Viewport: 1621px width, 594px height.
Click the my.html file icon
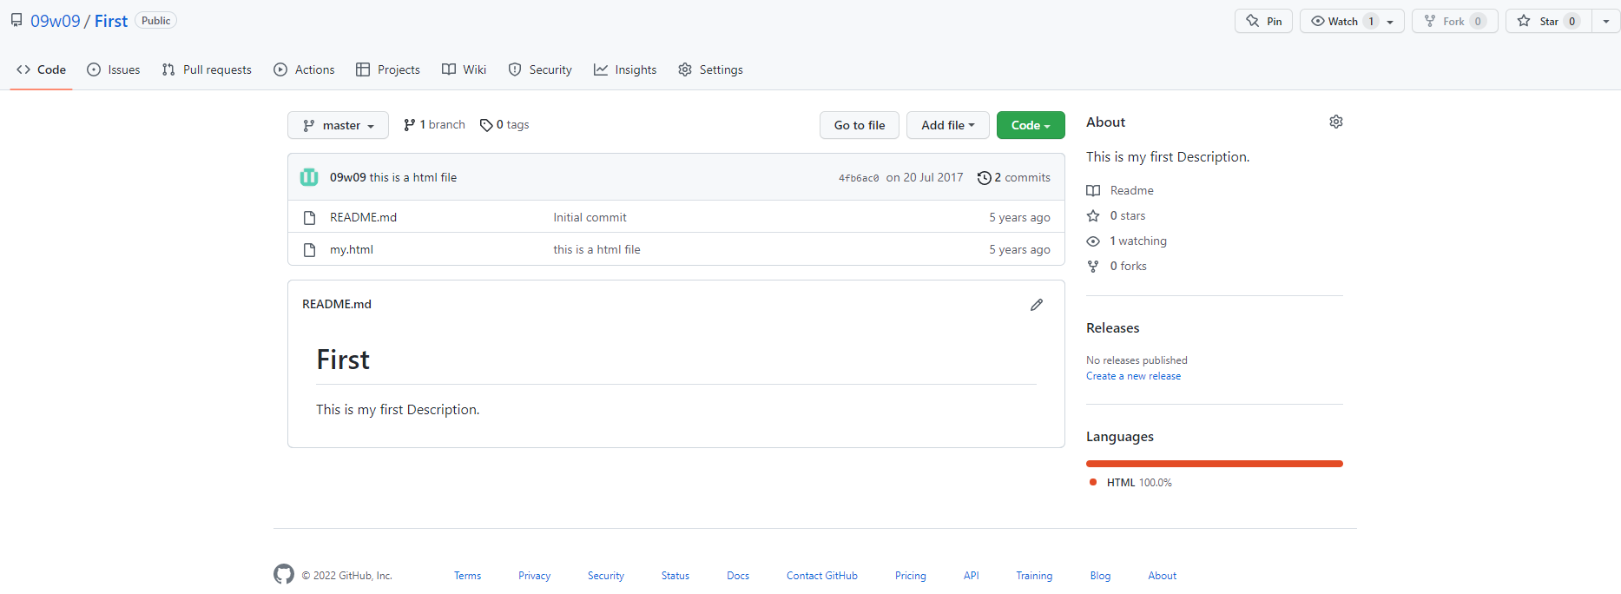[309, 250]
